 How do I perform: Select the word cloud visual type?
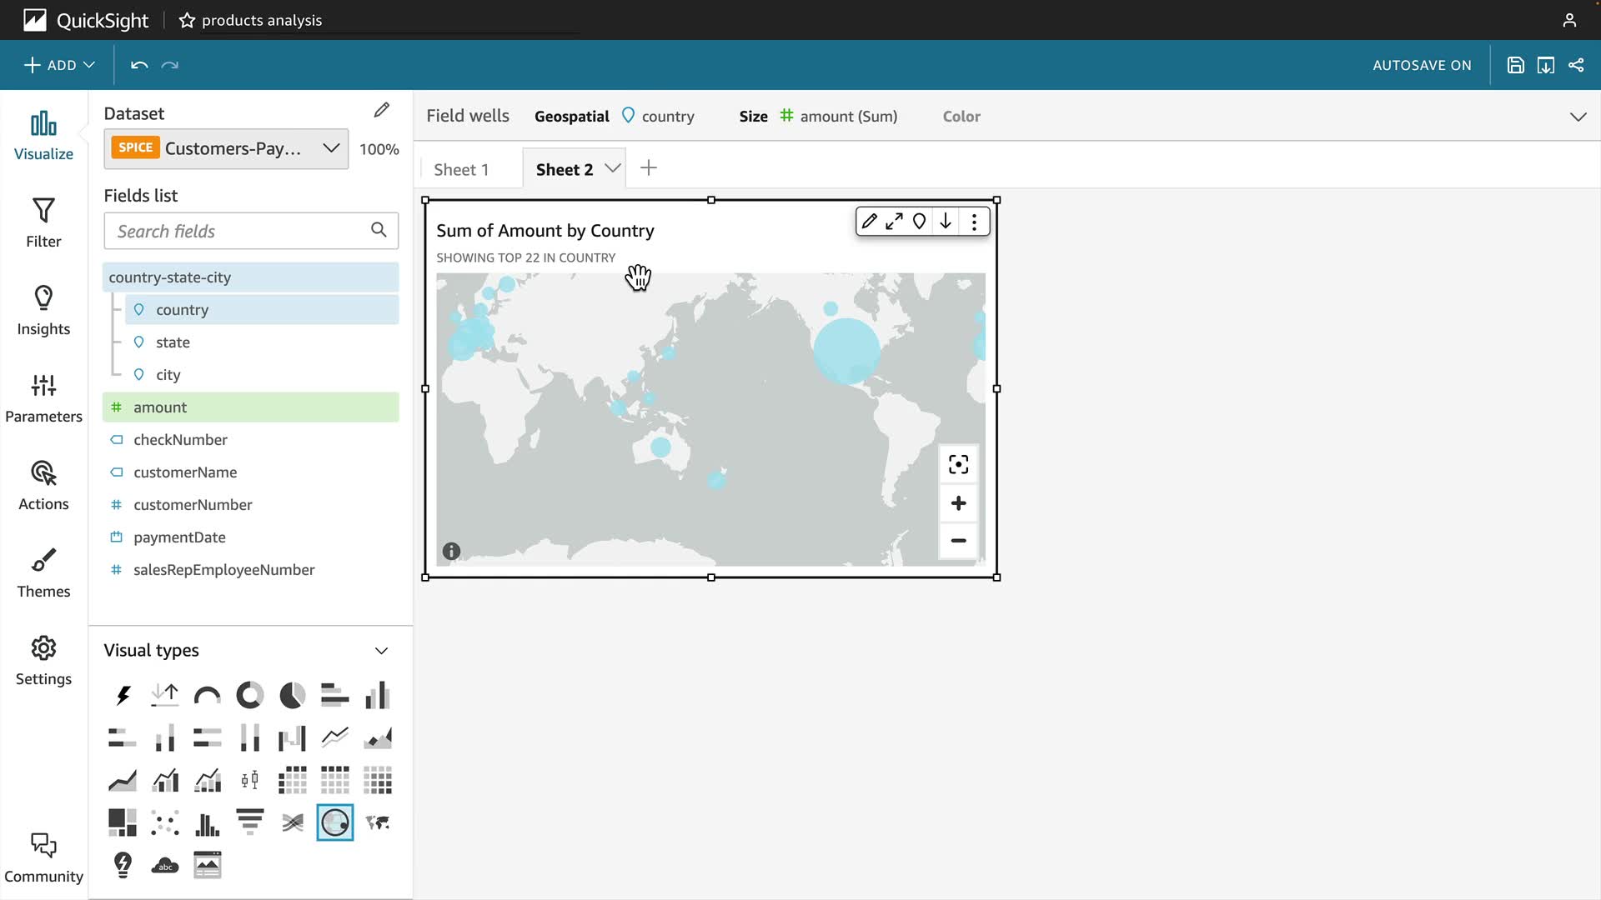(x=165, y=866)
